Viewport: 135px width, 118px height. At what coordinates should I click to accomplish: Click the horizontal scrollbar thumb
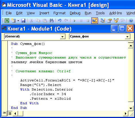point(20,113)
